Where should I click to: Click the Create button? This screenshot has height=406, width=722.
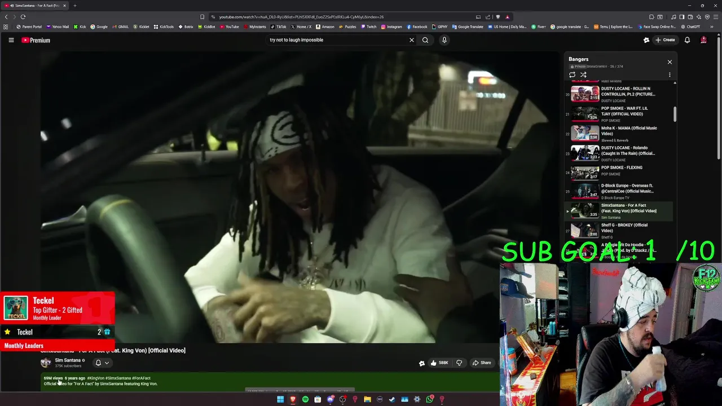[x=665, y=40]
